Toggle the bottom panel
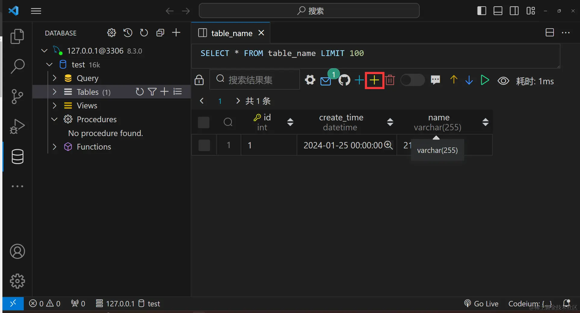The height and width of the screenshot is (313, 580). 498,11
